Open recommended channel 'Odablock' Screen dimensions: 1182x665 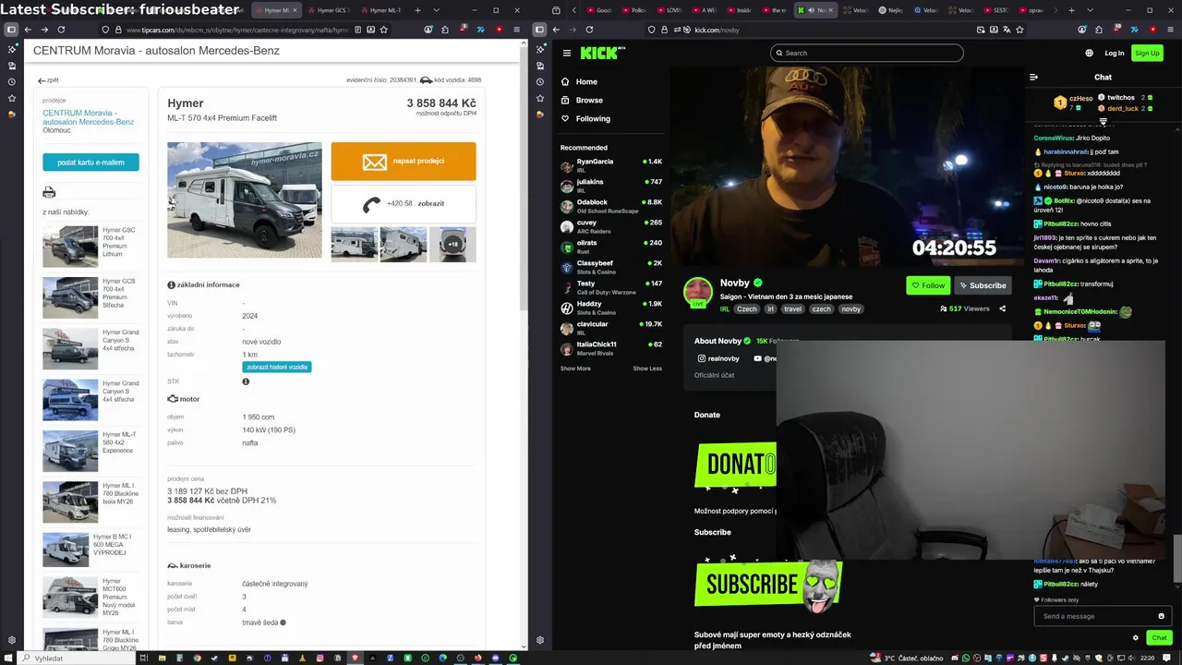coord(611,206)
